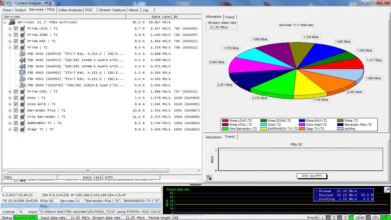Expand the Prima MAX service node
The image size is (391, 220).
click(x=10, y=41)
